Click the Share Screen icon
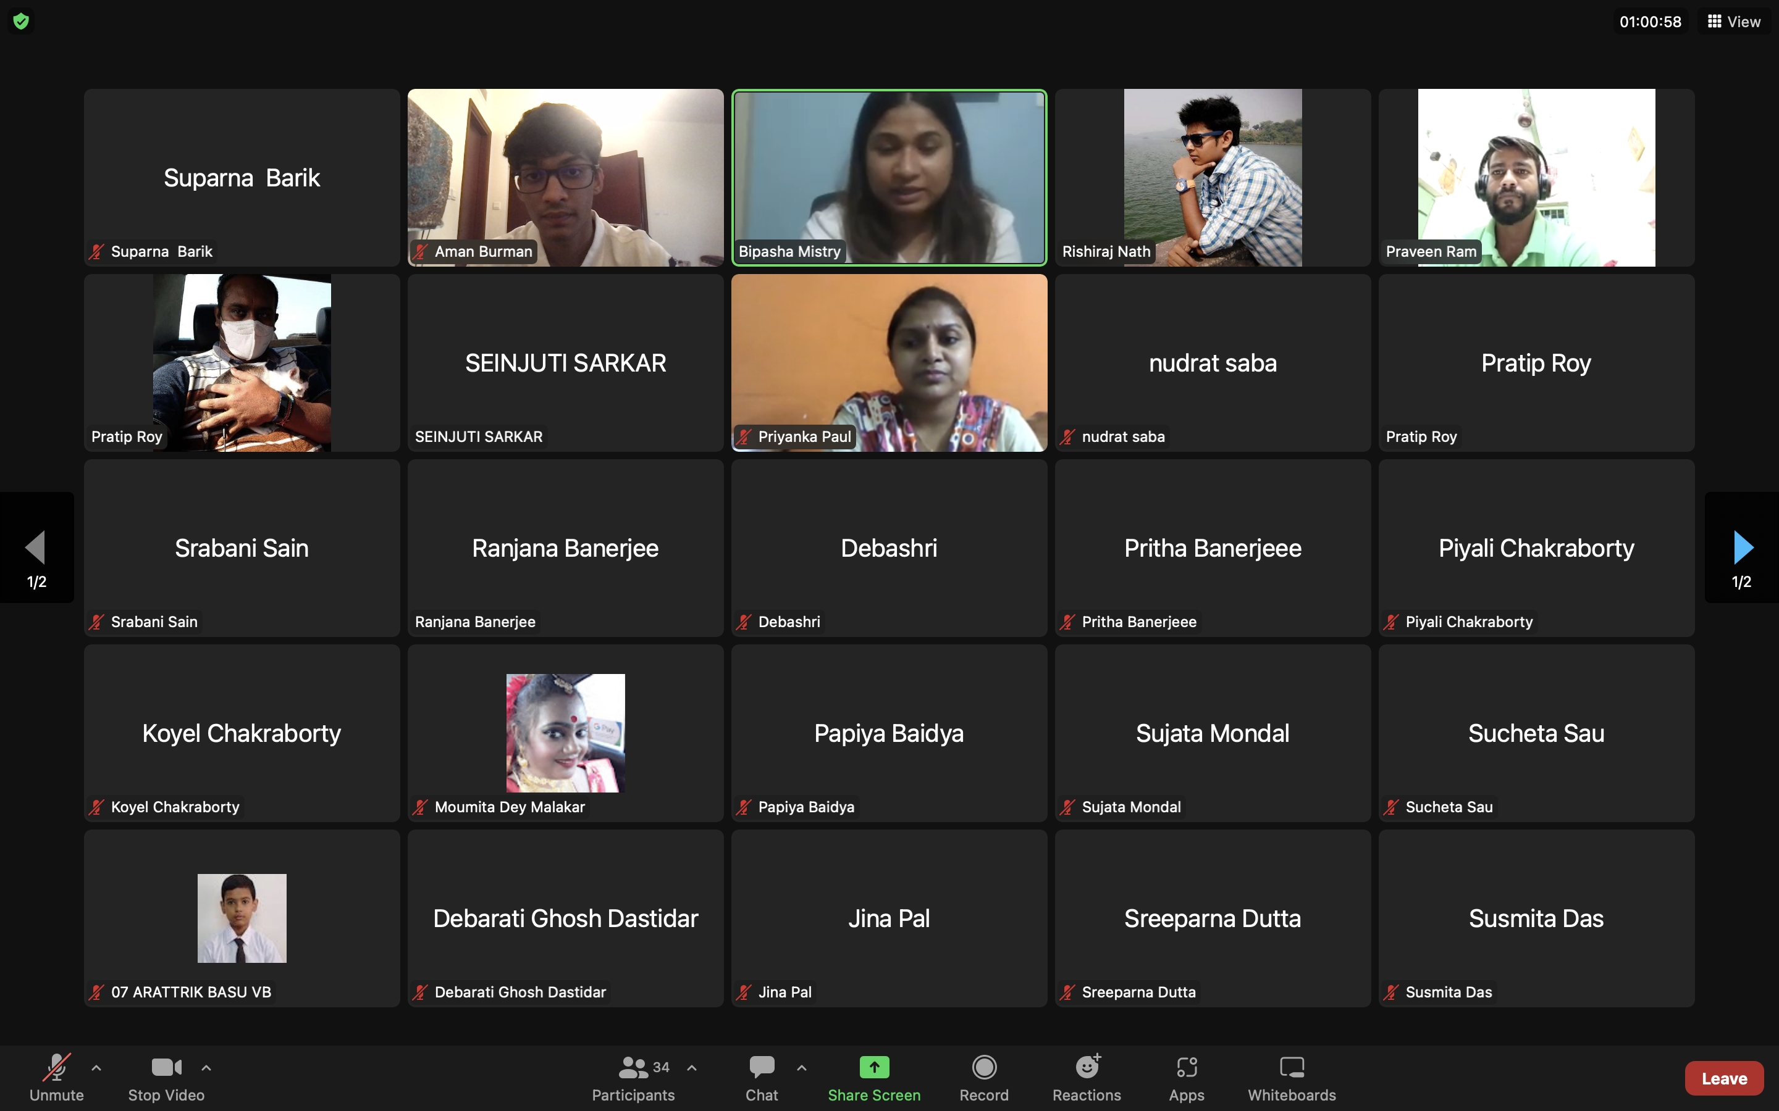1779x1111 pixels. (x=873, y=1067)
